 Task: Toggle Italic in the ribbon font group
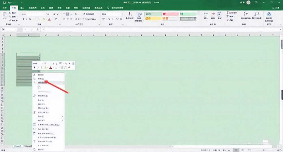(x=27, y=19)
